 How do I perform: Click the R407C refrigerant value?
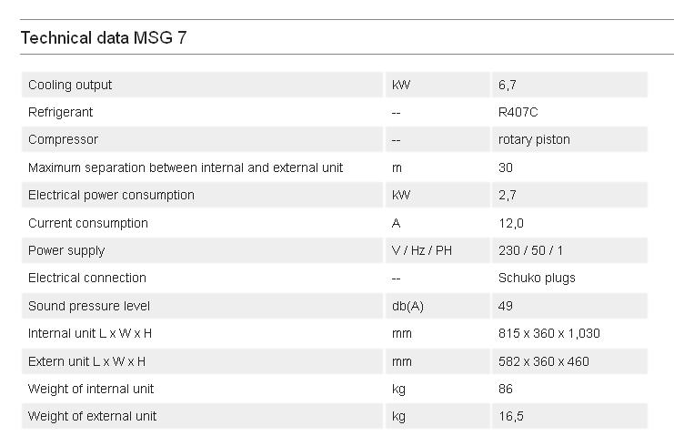tap(518, 112)
